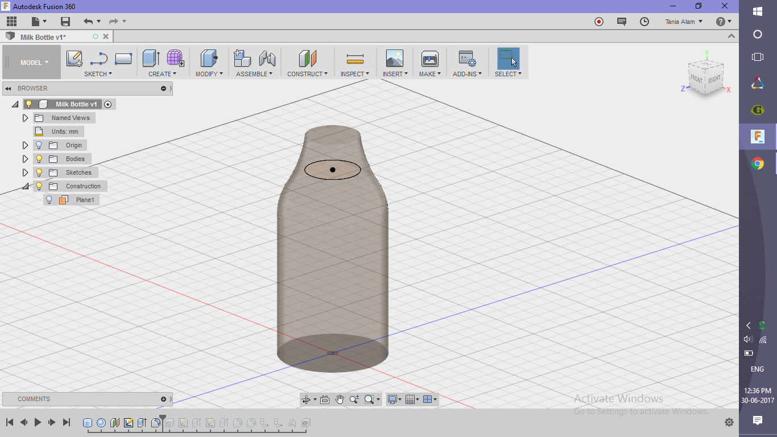The image size is (777, 437).
Task: Click the zoom magnifier tool
Action: tap(354, 399)
